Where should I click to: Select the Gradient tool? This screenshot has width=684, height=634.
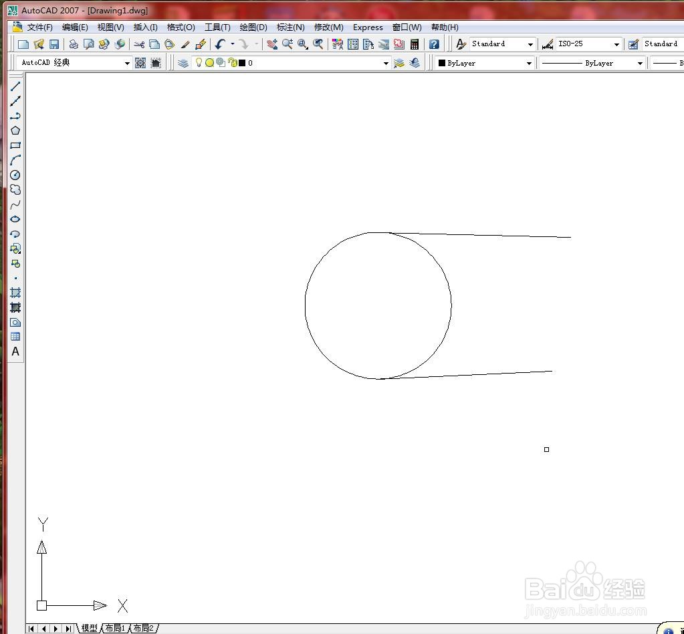pyautogui.click(x=15, y=307)
